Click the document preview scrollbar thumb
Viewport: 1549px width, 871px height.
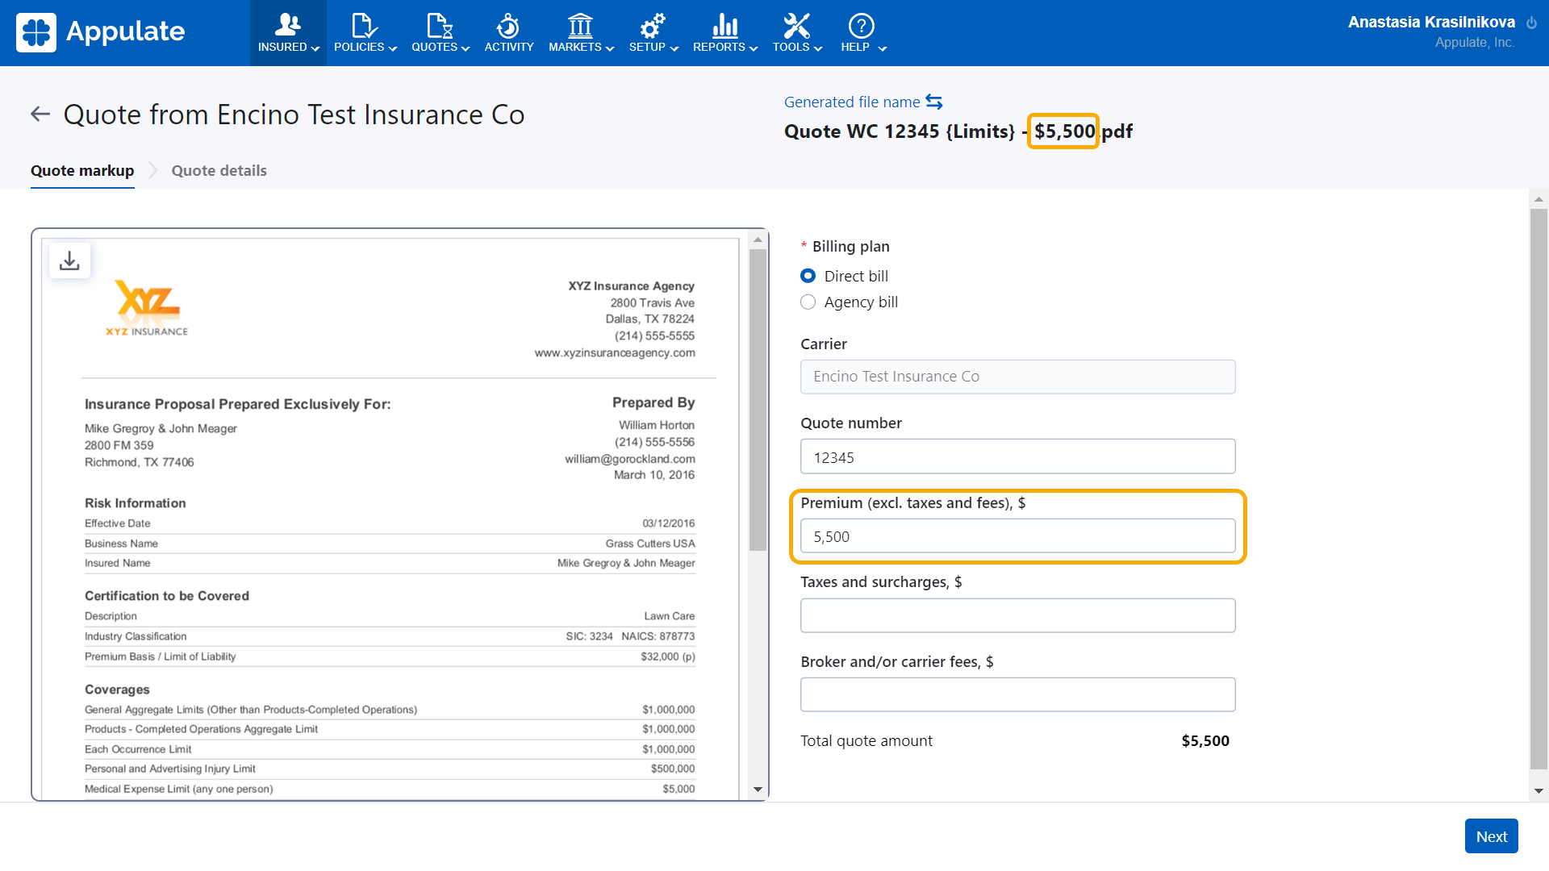tap(758, 399)
